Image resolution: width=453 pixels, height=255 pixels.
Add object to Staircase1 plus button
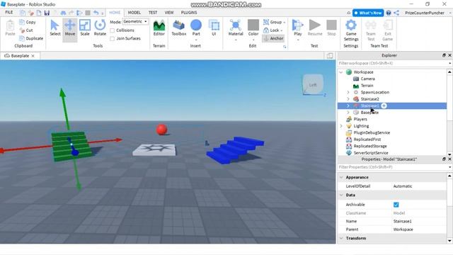click(384, 106)
